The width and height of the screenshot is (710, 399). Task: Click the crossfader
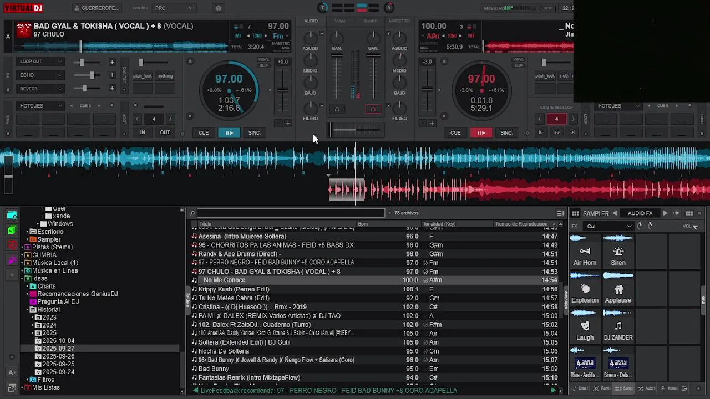[356, 130]
